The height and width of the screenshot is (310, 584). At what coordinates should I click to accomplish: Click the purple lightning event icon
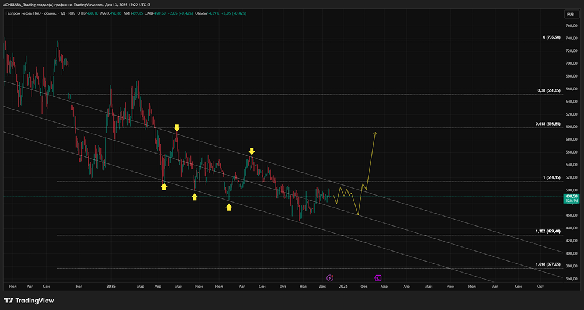[x=330, y=278]
